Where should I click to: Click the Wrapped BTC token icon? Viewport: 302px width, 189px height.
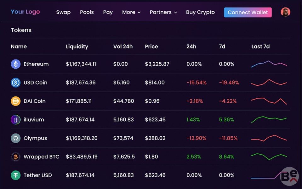(16, 157)
